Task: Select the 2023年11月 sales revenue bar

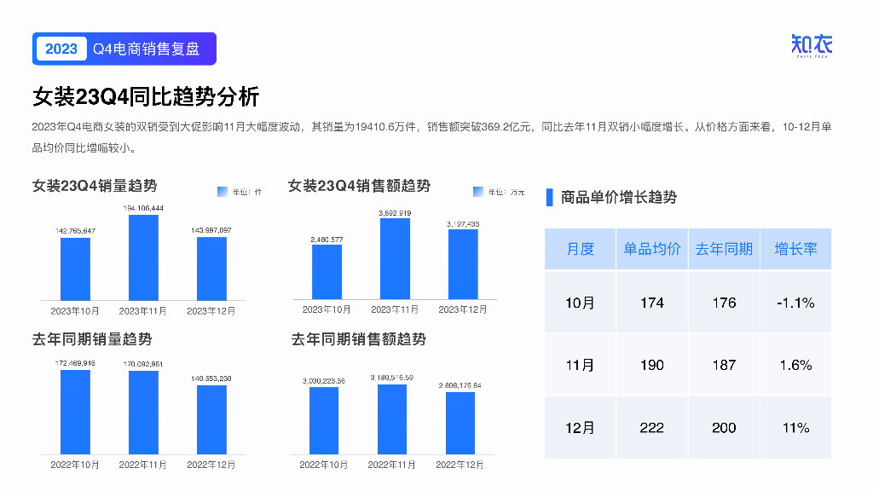Action: [x=395, y=259]
